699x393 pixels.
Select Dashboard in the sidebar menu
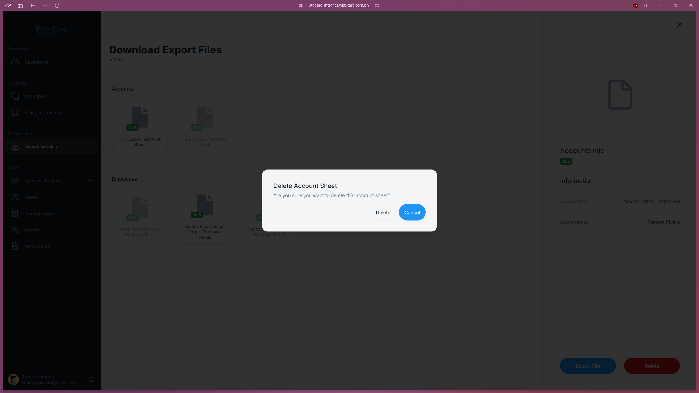tap(36, 62)
